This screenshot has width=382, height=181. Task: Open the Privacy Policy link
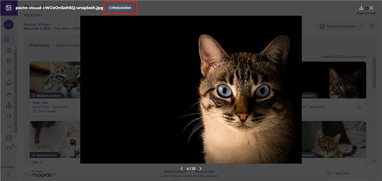coord(208,171)
